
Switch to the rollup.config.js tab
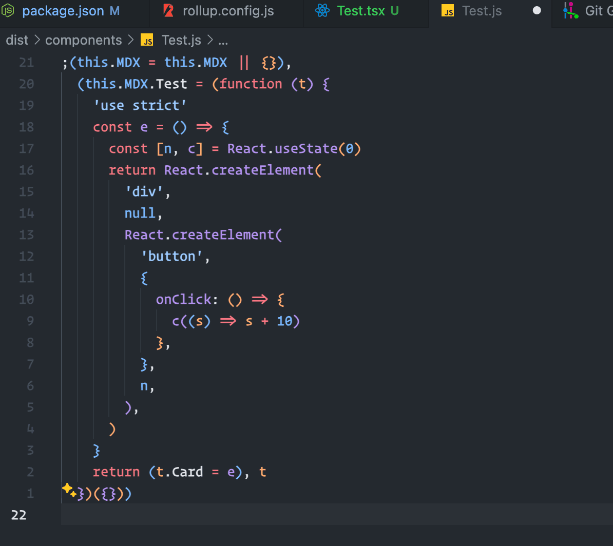pos(228,11)
